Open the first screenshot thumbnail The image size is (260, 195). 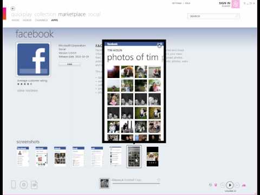(x=23, y=157)
